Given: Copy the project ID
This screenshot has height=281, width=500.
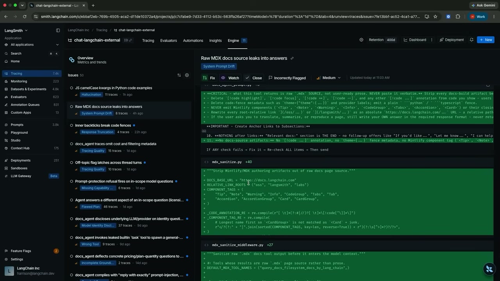Looking at the screenshot, I should click(128, 40).
